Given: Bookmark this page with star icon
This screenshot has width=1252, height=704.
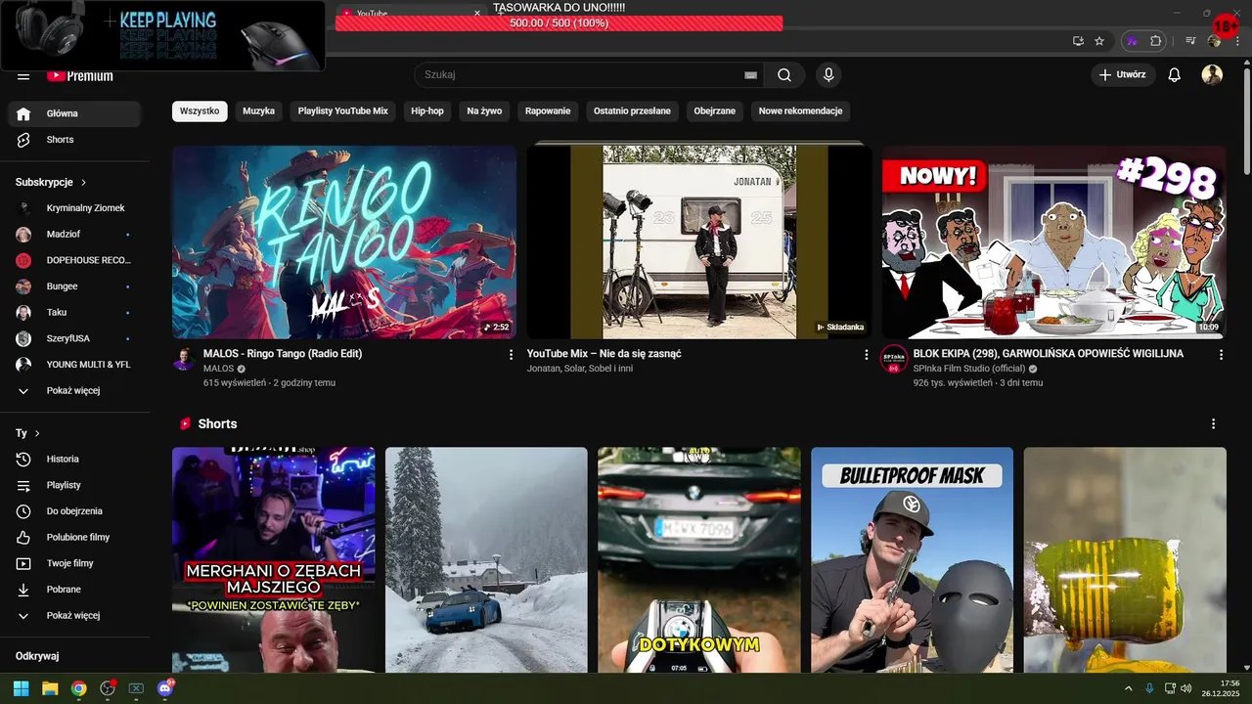Looking at the screenshot, I should coord(1099,41).
